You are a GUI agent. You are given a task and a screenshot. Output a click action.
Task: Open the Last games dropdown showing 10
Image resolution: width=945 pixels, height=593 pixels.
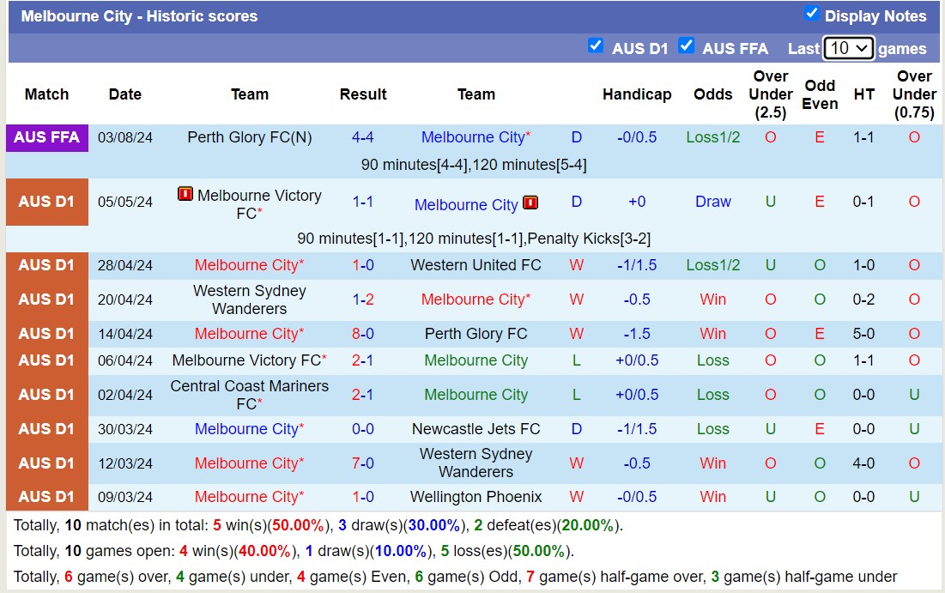pos(850,48)
